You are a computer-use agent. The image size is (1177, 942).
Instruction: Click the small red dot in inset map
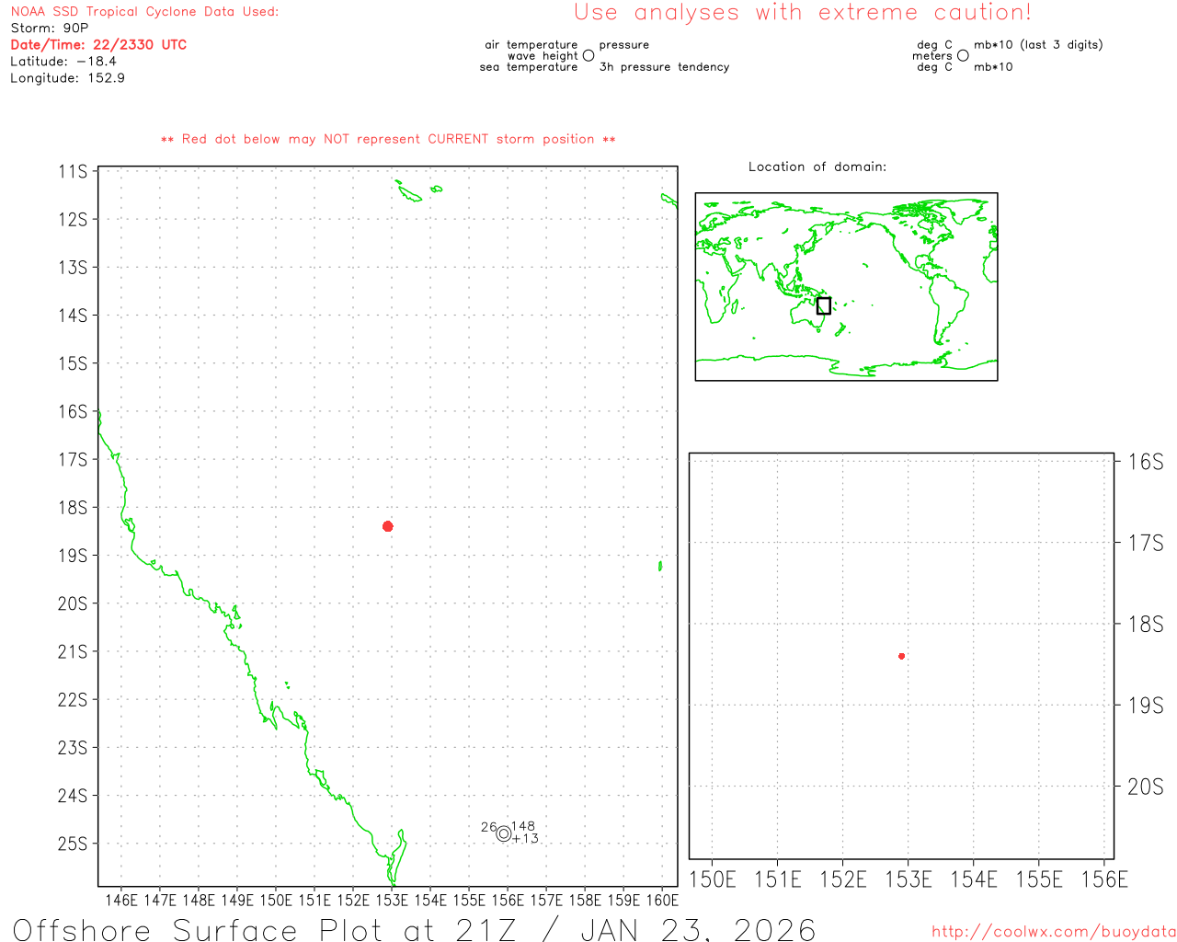point(901,656)
